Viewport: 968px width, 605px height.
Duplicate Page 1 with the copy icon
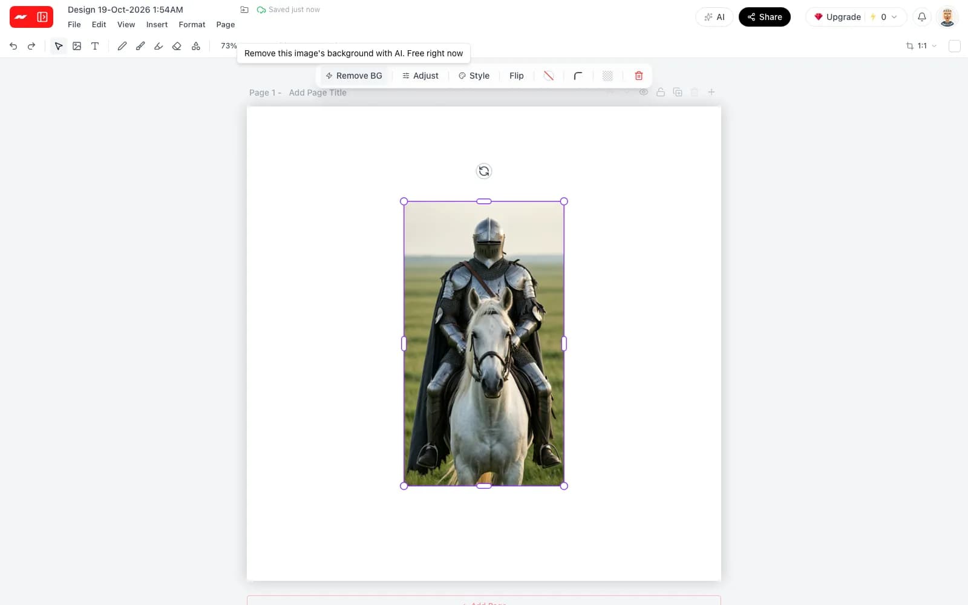tap(678, 92)
